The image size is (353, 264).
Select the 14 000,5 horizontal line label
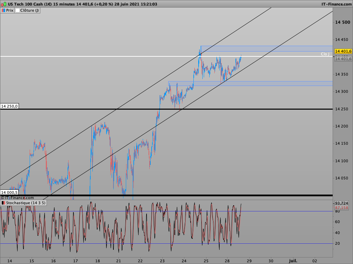9,192
